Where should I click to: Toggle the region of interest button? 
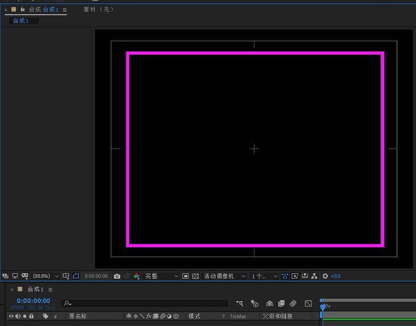coord(186,276)
